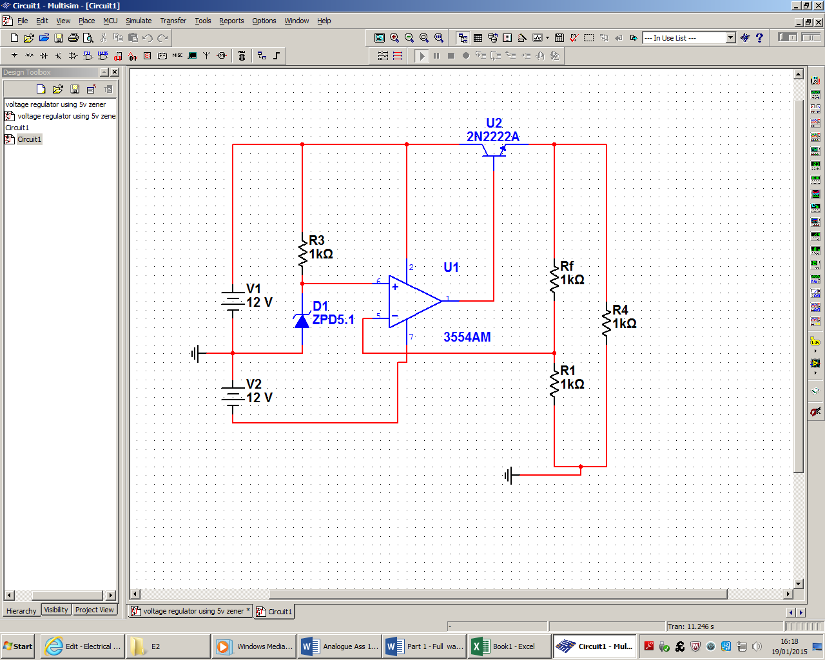The width and height of the screenshot is (825, 660).
Task: Click the Windows Start button
Action: (x=18, y=646)
